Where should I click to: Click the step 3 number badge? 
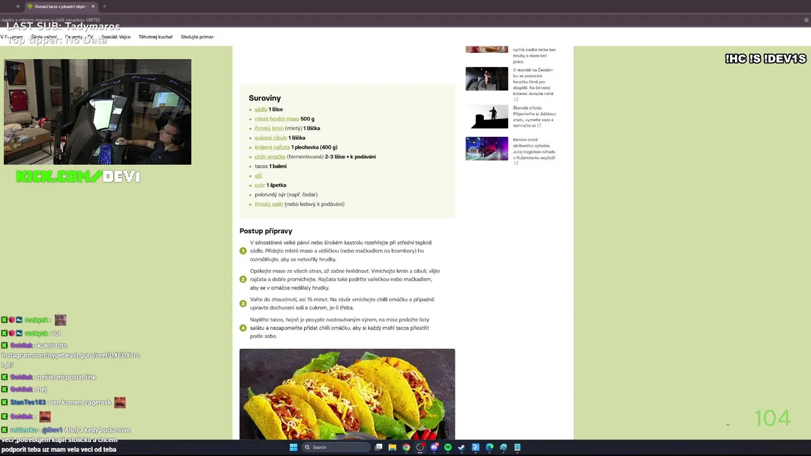243,303
